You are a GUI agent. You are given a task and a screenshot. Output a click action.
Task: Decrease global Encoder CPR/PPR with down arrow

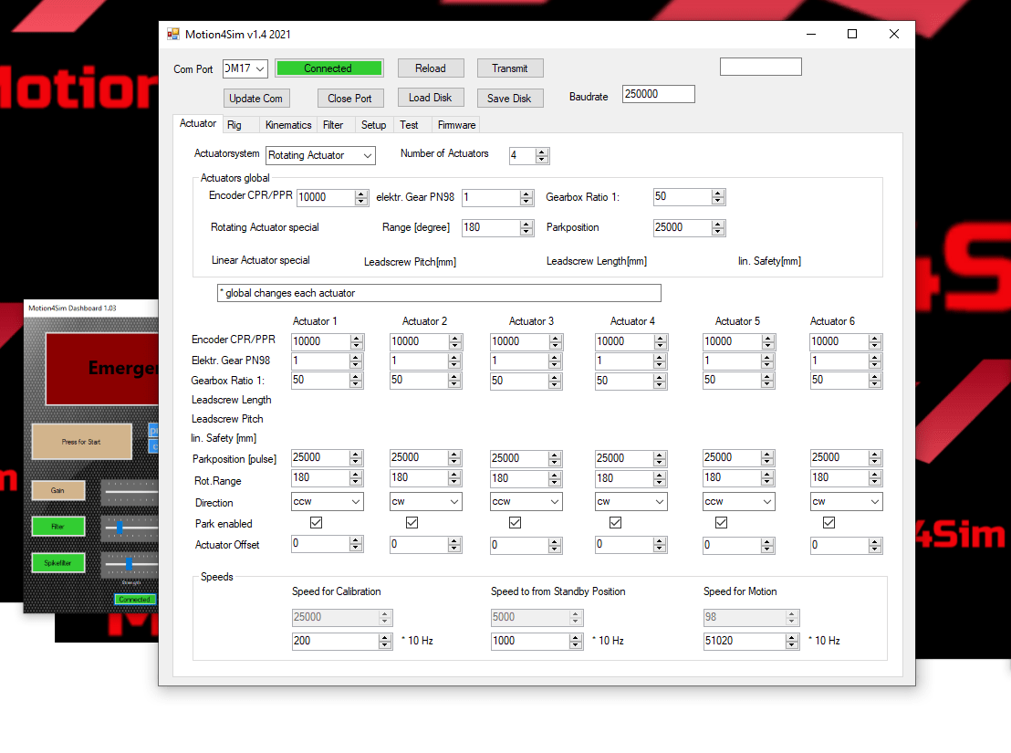click(x=360, y=201)
